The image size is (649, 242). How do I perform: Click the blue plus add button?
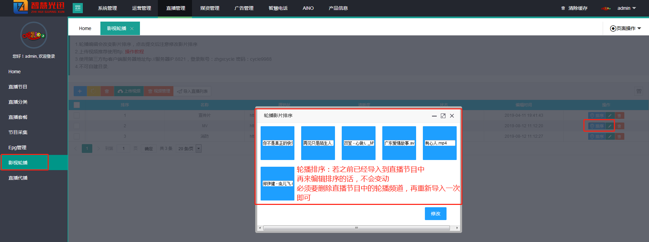80,91
